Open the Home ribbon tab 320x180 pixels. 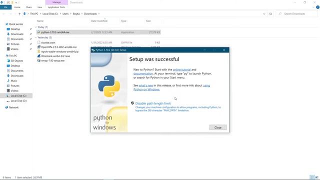[x=17, y=7]
